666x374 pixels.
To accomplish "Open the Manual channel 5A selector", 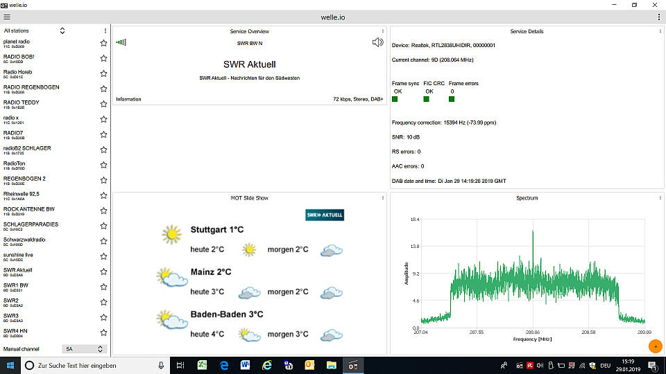I will pos(84,349).
